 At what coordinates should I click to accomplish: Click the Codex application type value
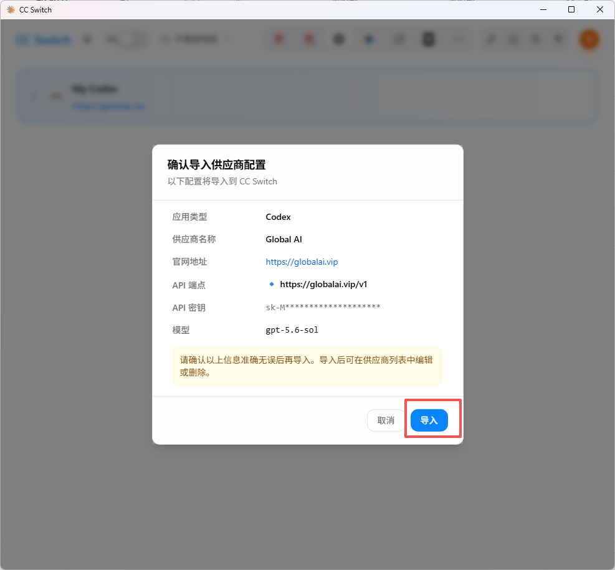coord(278,217)
